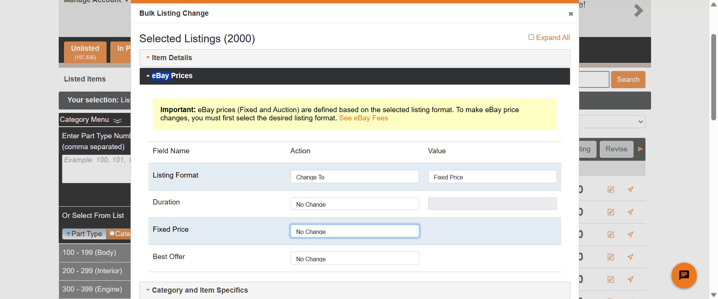This screenshot has width=718, height=299.
Task: Open Listing Format value dropdown showing Fixed Price
Action: 492,177
